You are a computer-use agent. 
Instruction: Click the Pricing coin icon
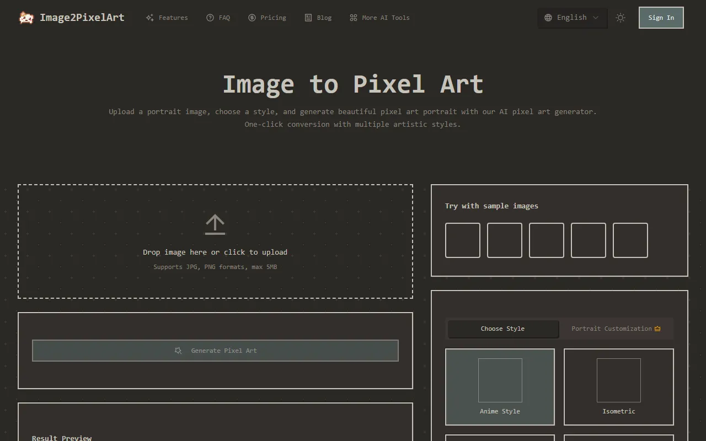point(252,18)
